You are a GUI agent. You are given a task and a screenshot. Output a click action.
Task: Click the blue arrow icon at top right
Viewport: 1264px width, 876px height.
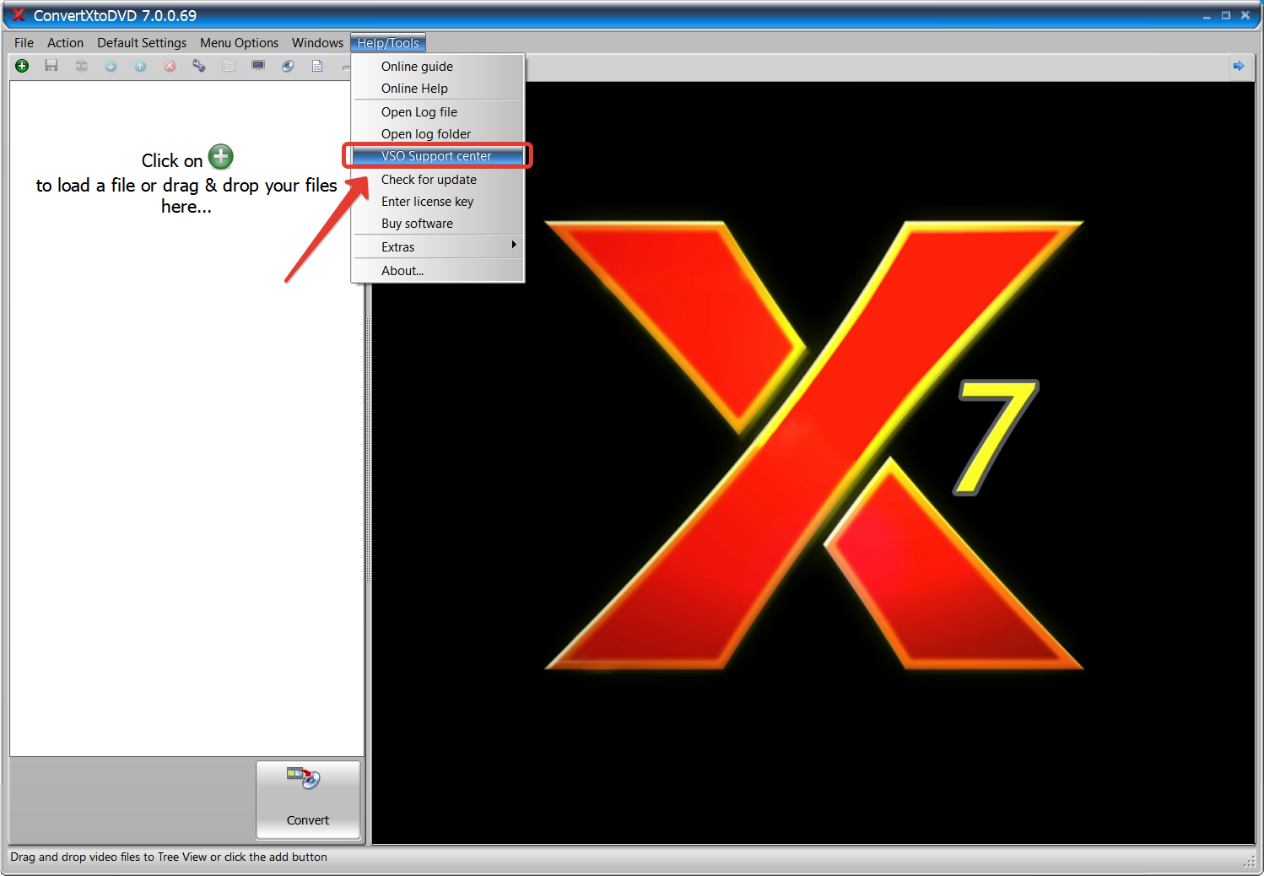(1239, 66)
